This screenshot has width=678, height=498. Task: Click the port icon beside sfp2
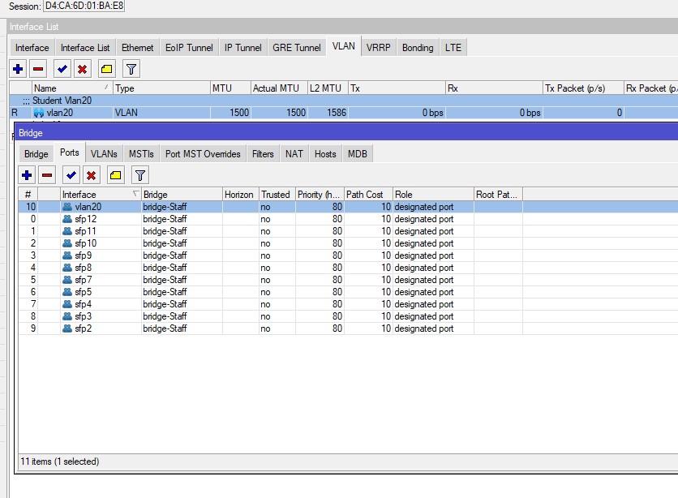pyautogui.click(x=67, y=328)
